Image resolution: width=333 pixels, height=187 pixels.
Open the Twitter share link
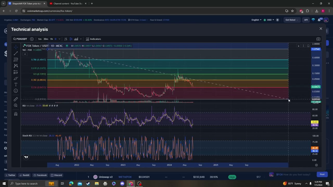pos(10,175)
